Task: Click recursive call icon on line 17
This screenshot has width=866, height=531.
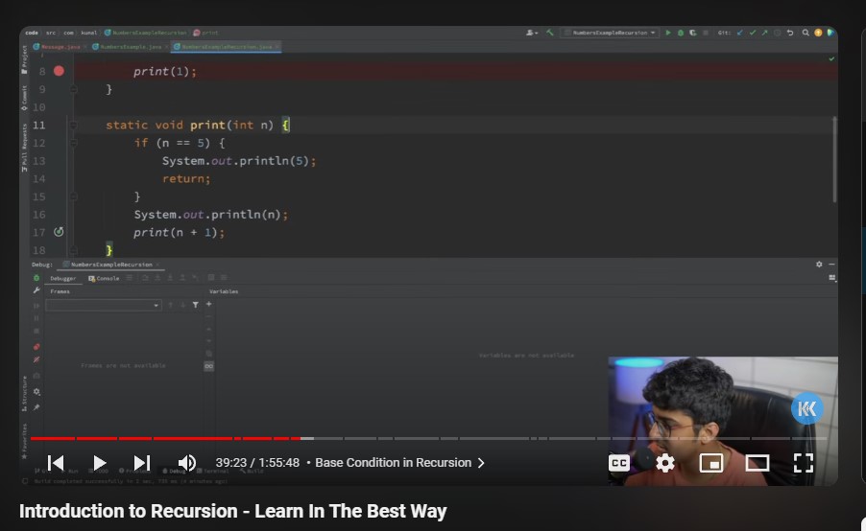Action: (x=59, y=232)
